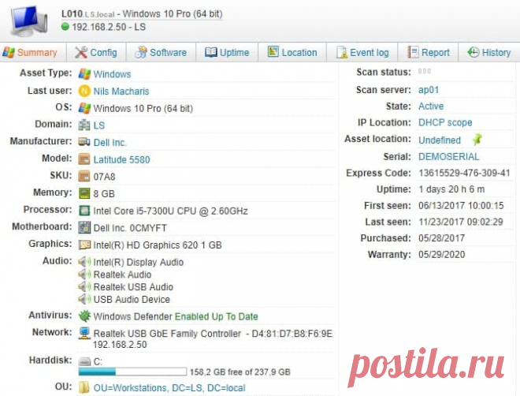The height and width of the screenshot is (396, 520).
Task: Open the DHCP scope IP location link
Action: [x=445, y=122]
